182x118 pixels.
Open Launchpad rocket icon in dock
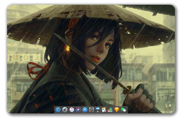pyautogui.click(x=65, y=110)
